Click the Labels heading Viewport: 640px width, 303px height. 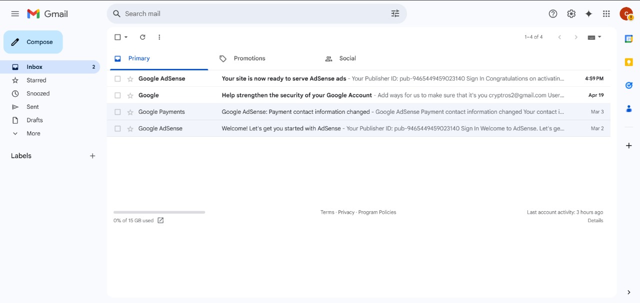[21, 156]
